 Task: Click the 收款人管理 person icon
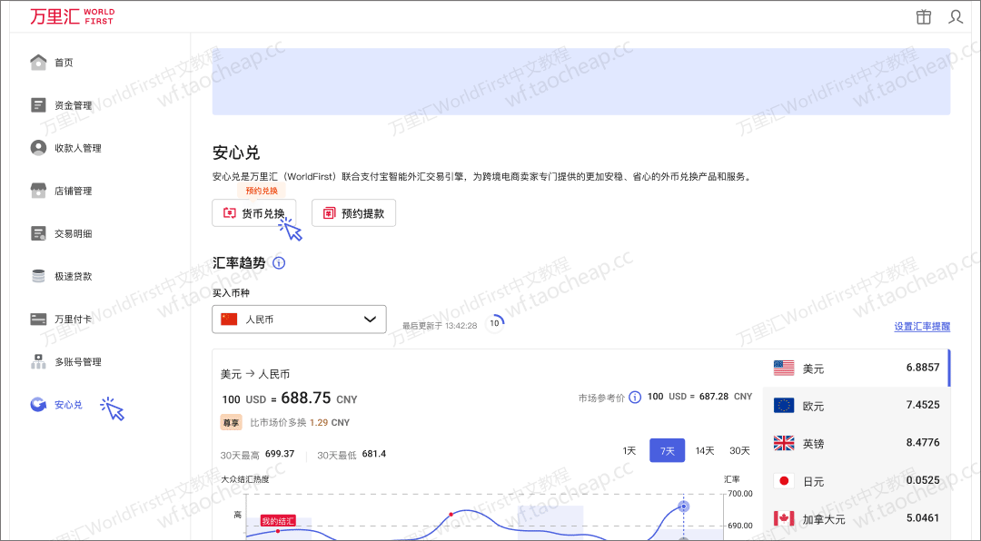point(38,148)
